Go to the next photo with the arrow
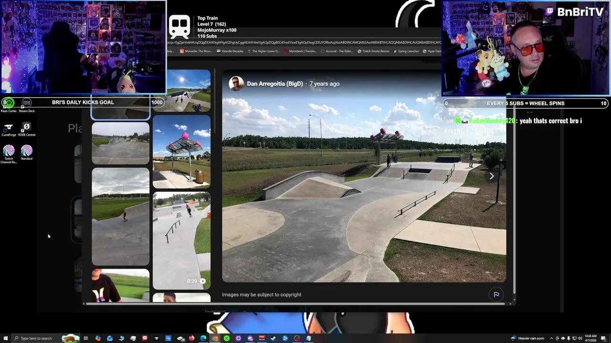This screenshot has height=343, width=611. (x=492, y=176)
